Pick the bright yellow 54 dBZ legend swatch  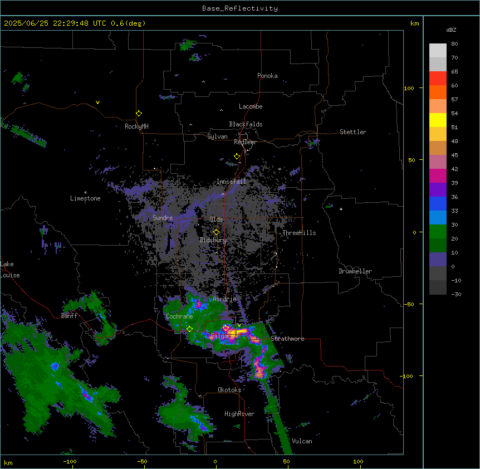438,120
